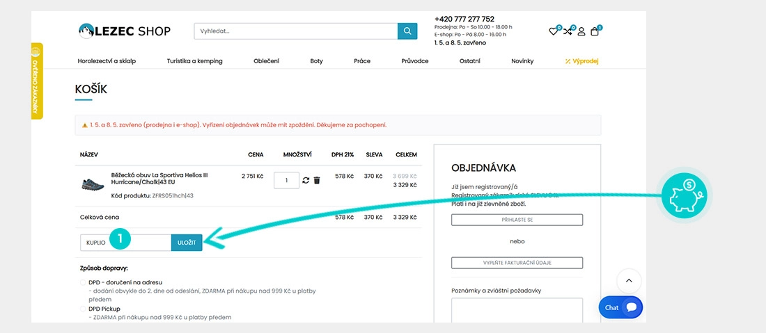The height and width of the screenshot is (333, 766).
Task: Click the piggy bank savings icon
Action: click(x=685, y=195)
